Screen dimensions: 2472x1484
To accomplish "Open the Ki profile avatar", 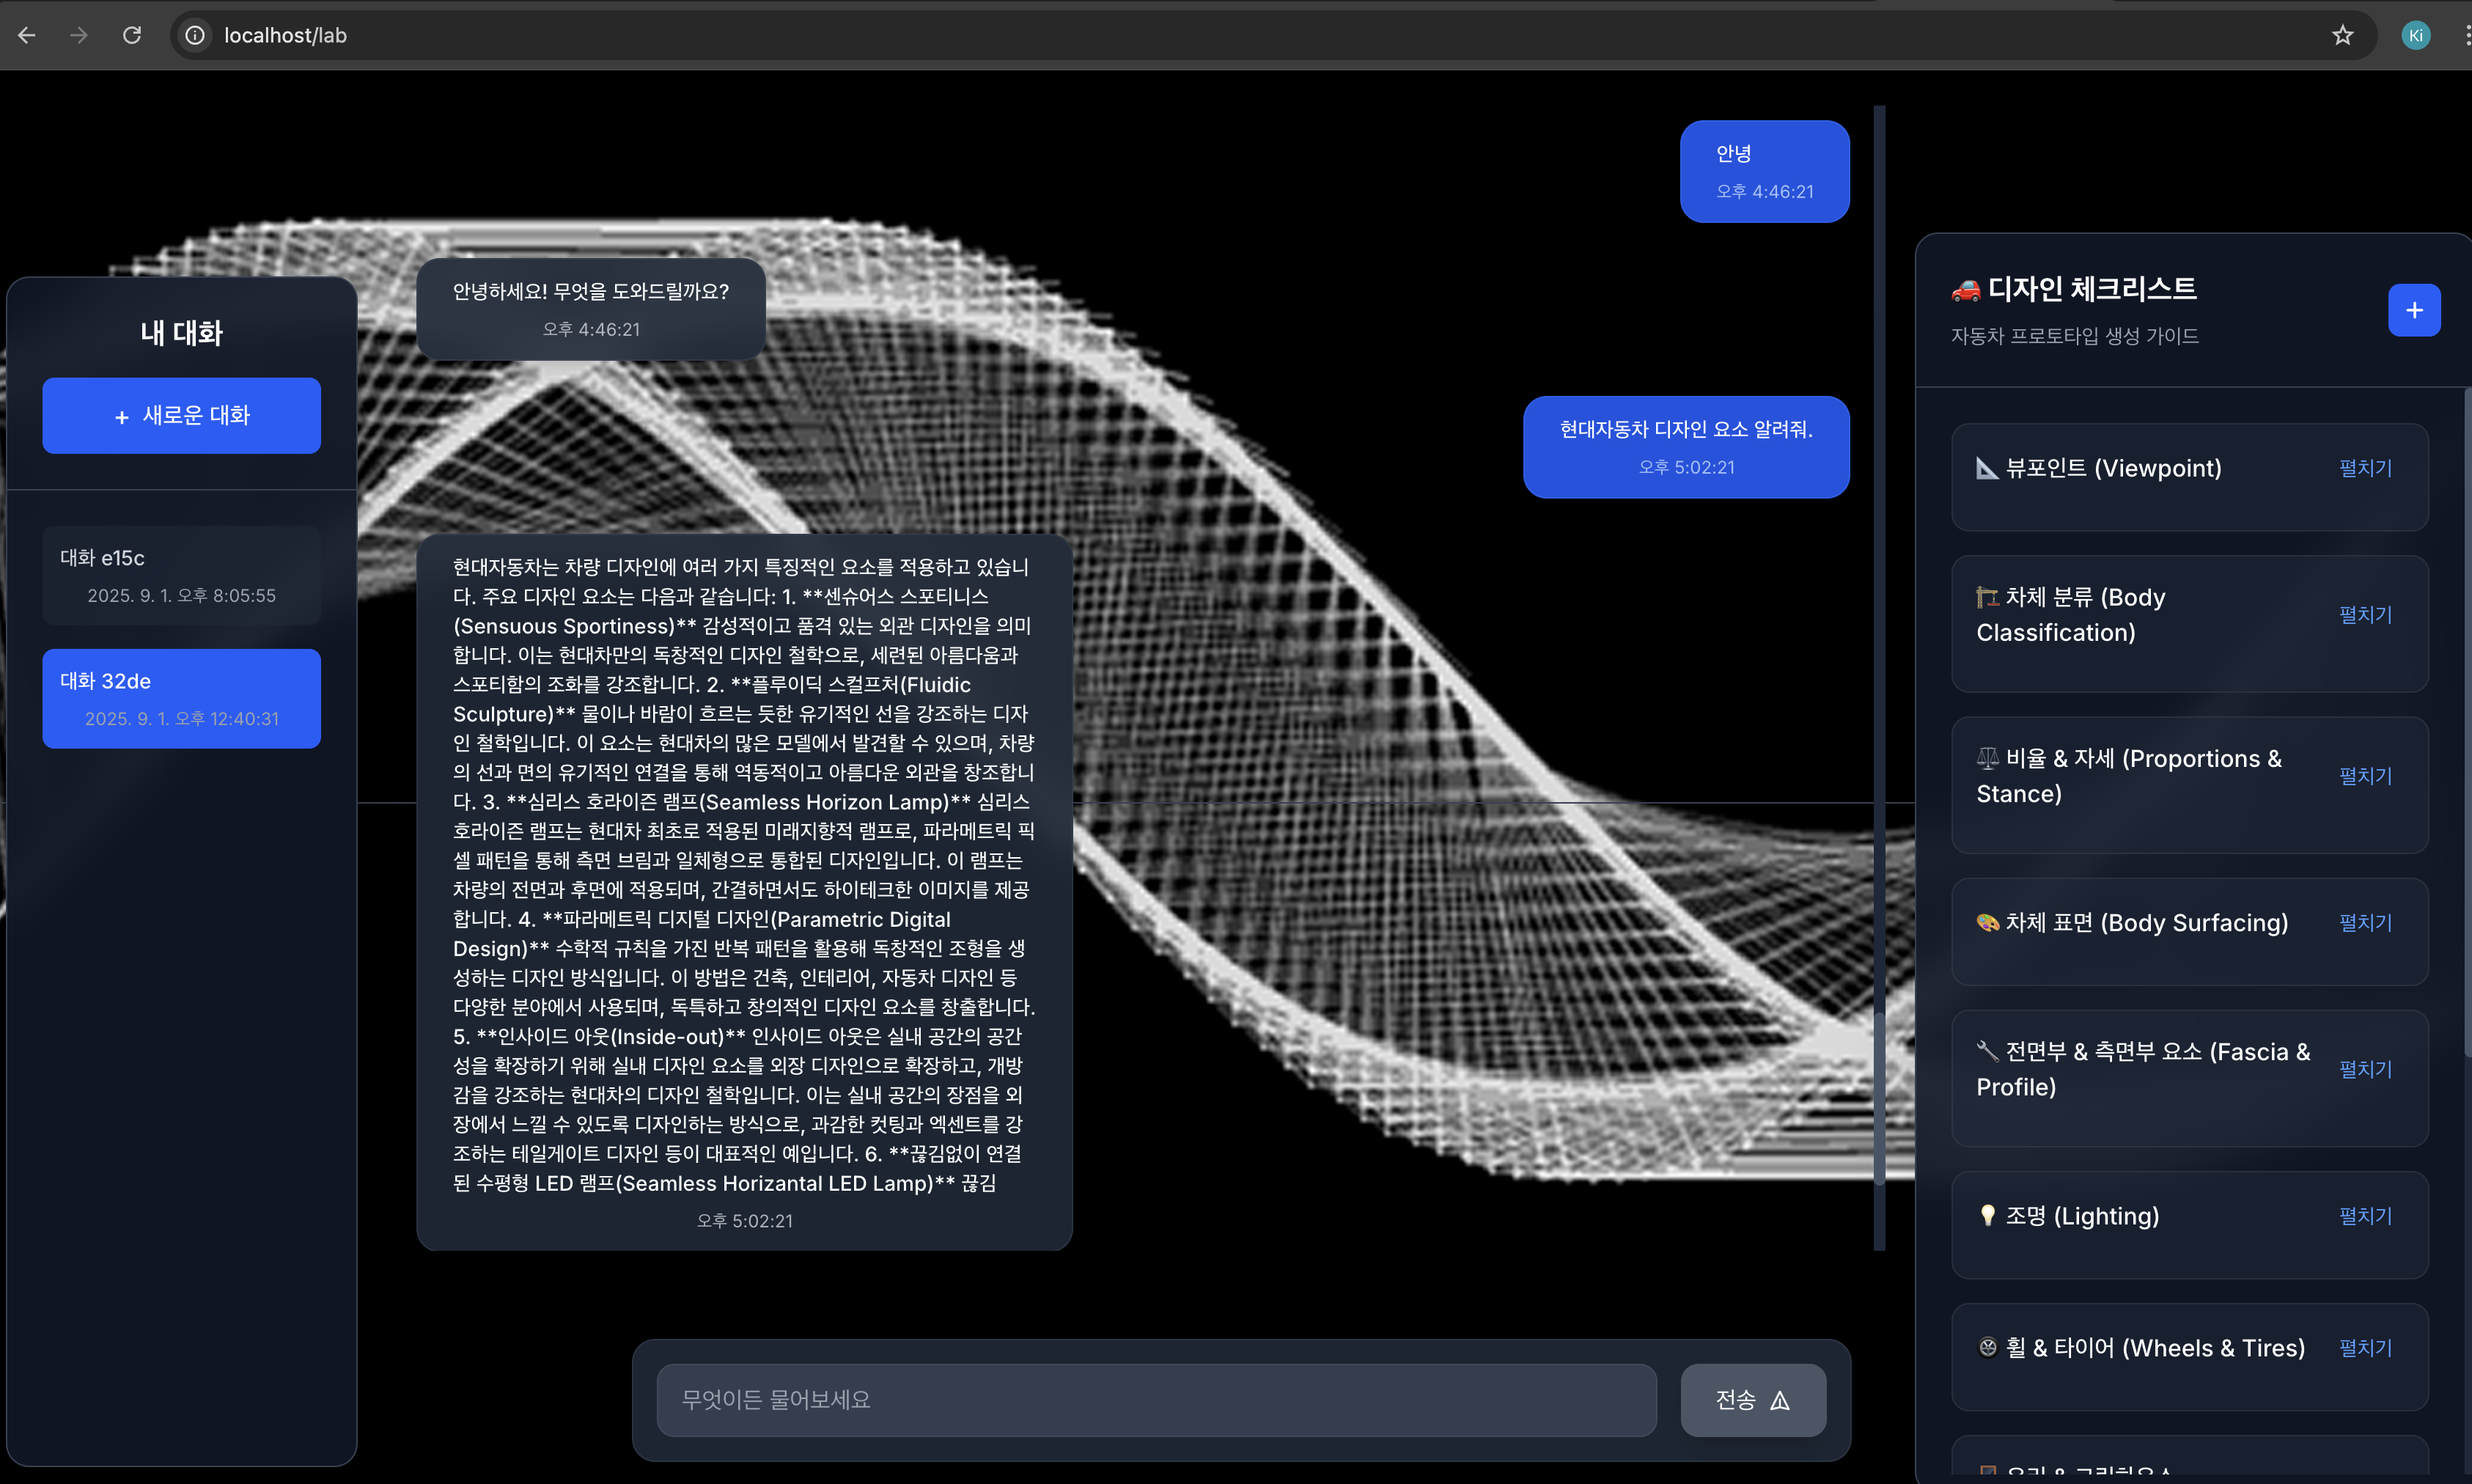I will click(x=2415, y=36).
